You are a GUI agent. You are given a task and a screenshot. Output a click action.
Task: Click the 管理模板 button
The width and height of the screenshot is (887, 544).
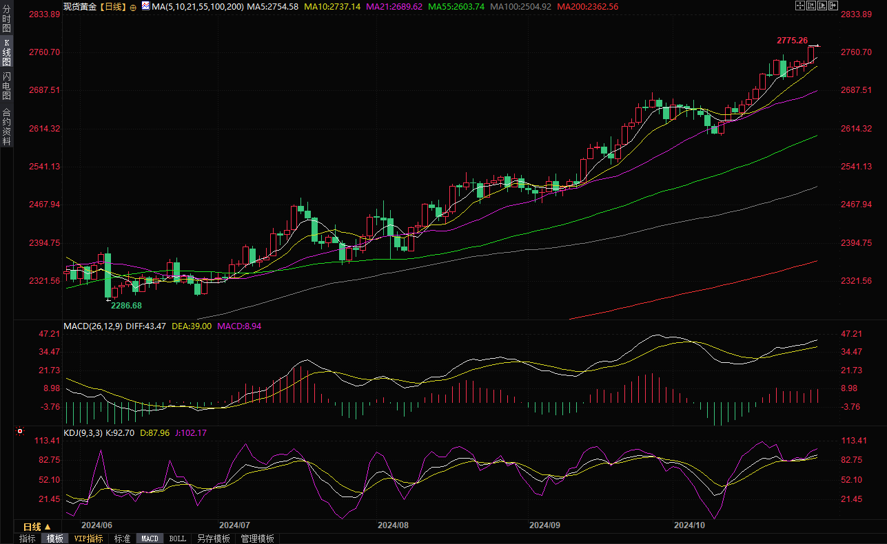pos(257,538)
